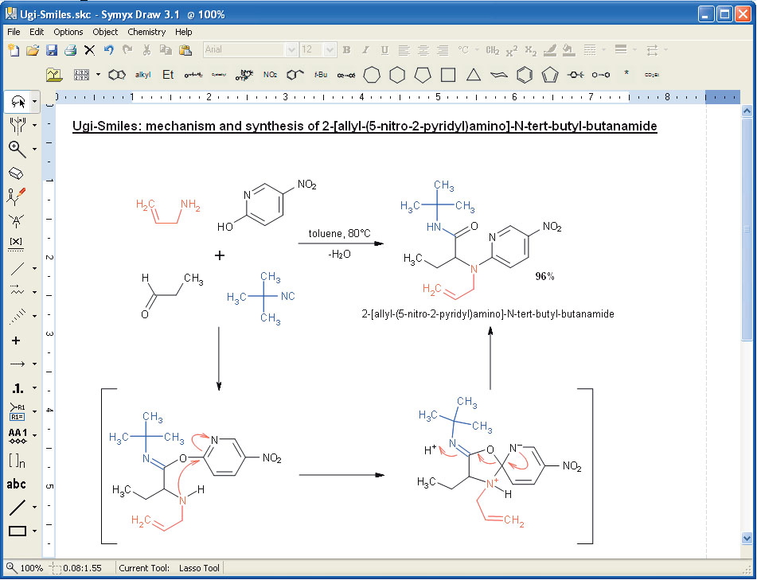The image size is (757, 580).
Task: Select the cyclohexane ring template
Action: [397, 75]
